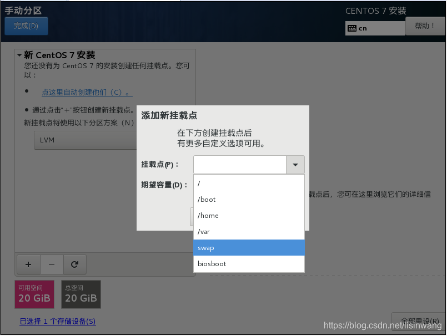Screen dimensions: 447x336
Task: Open the mount point dropdown arrow
Action: (x=295, y=165)
